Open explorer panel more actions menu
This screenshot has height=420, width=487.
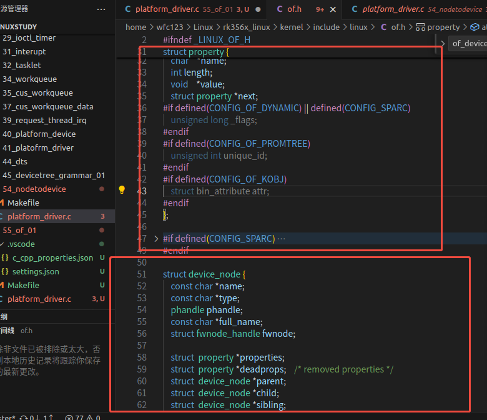pyautogui.click(x=101, y=9)
